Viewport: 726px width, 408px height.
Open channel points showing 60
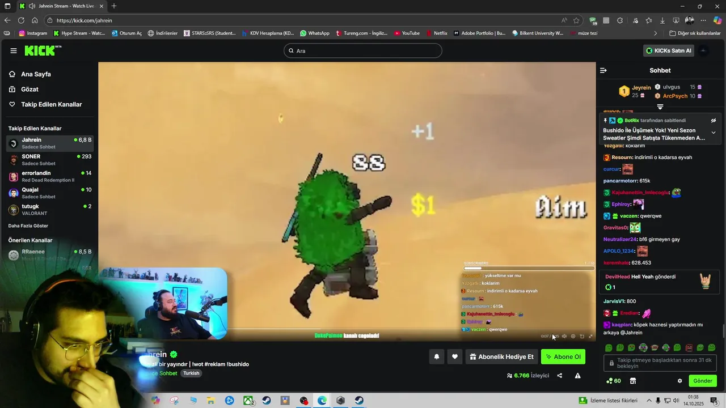[x=614, y=381]
